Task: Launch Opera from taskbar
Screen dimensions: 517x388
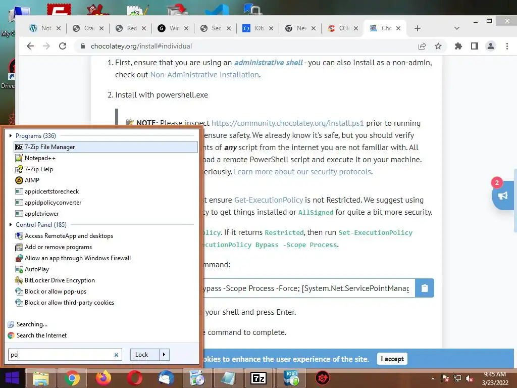Action: pos(134,378)
